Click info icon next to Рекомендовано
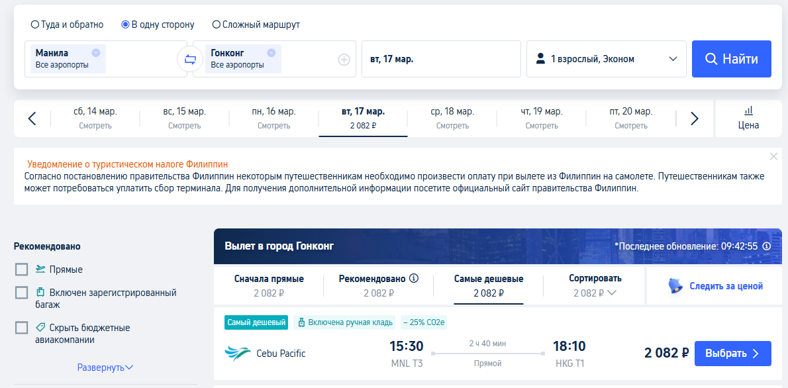788x388 pixels. pos(414,279)
